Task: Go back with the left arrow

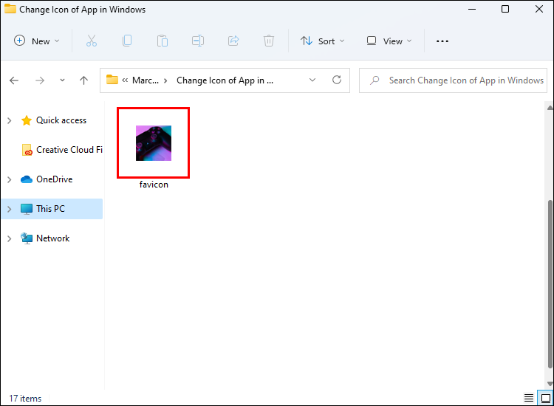Action: coord(14,80)
